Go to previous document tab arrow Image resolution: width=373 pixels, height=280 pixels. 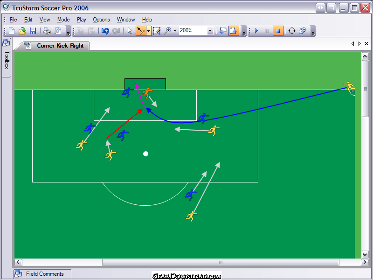click(352, 43)
